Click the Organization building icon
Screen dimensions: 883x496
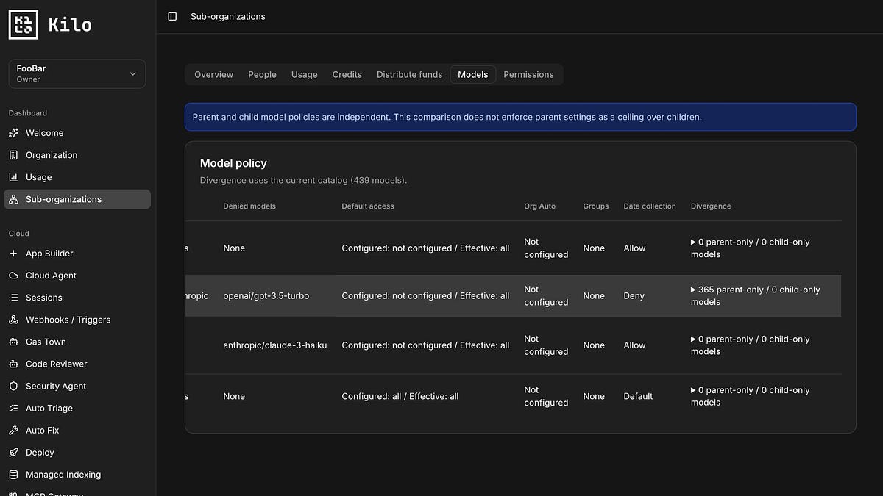click(13, 155)
